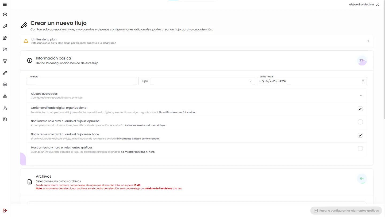
Task: Open the user profile icon
Action: (x=378, y=5)
